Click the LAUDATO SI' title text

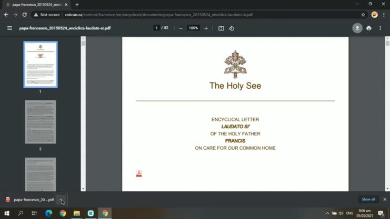pyautogui.click(x=235, y=127)
